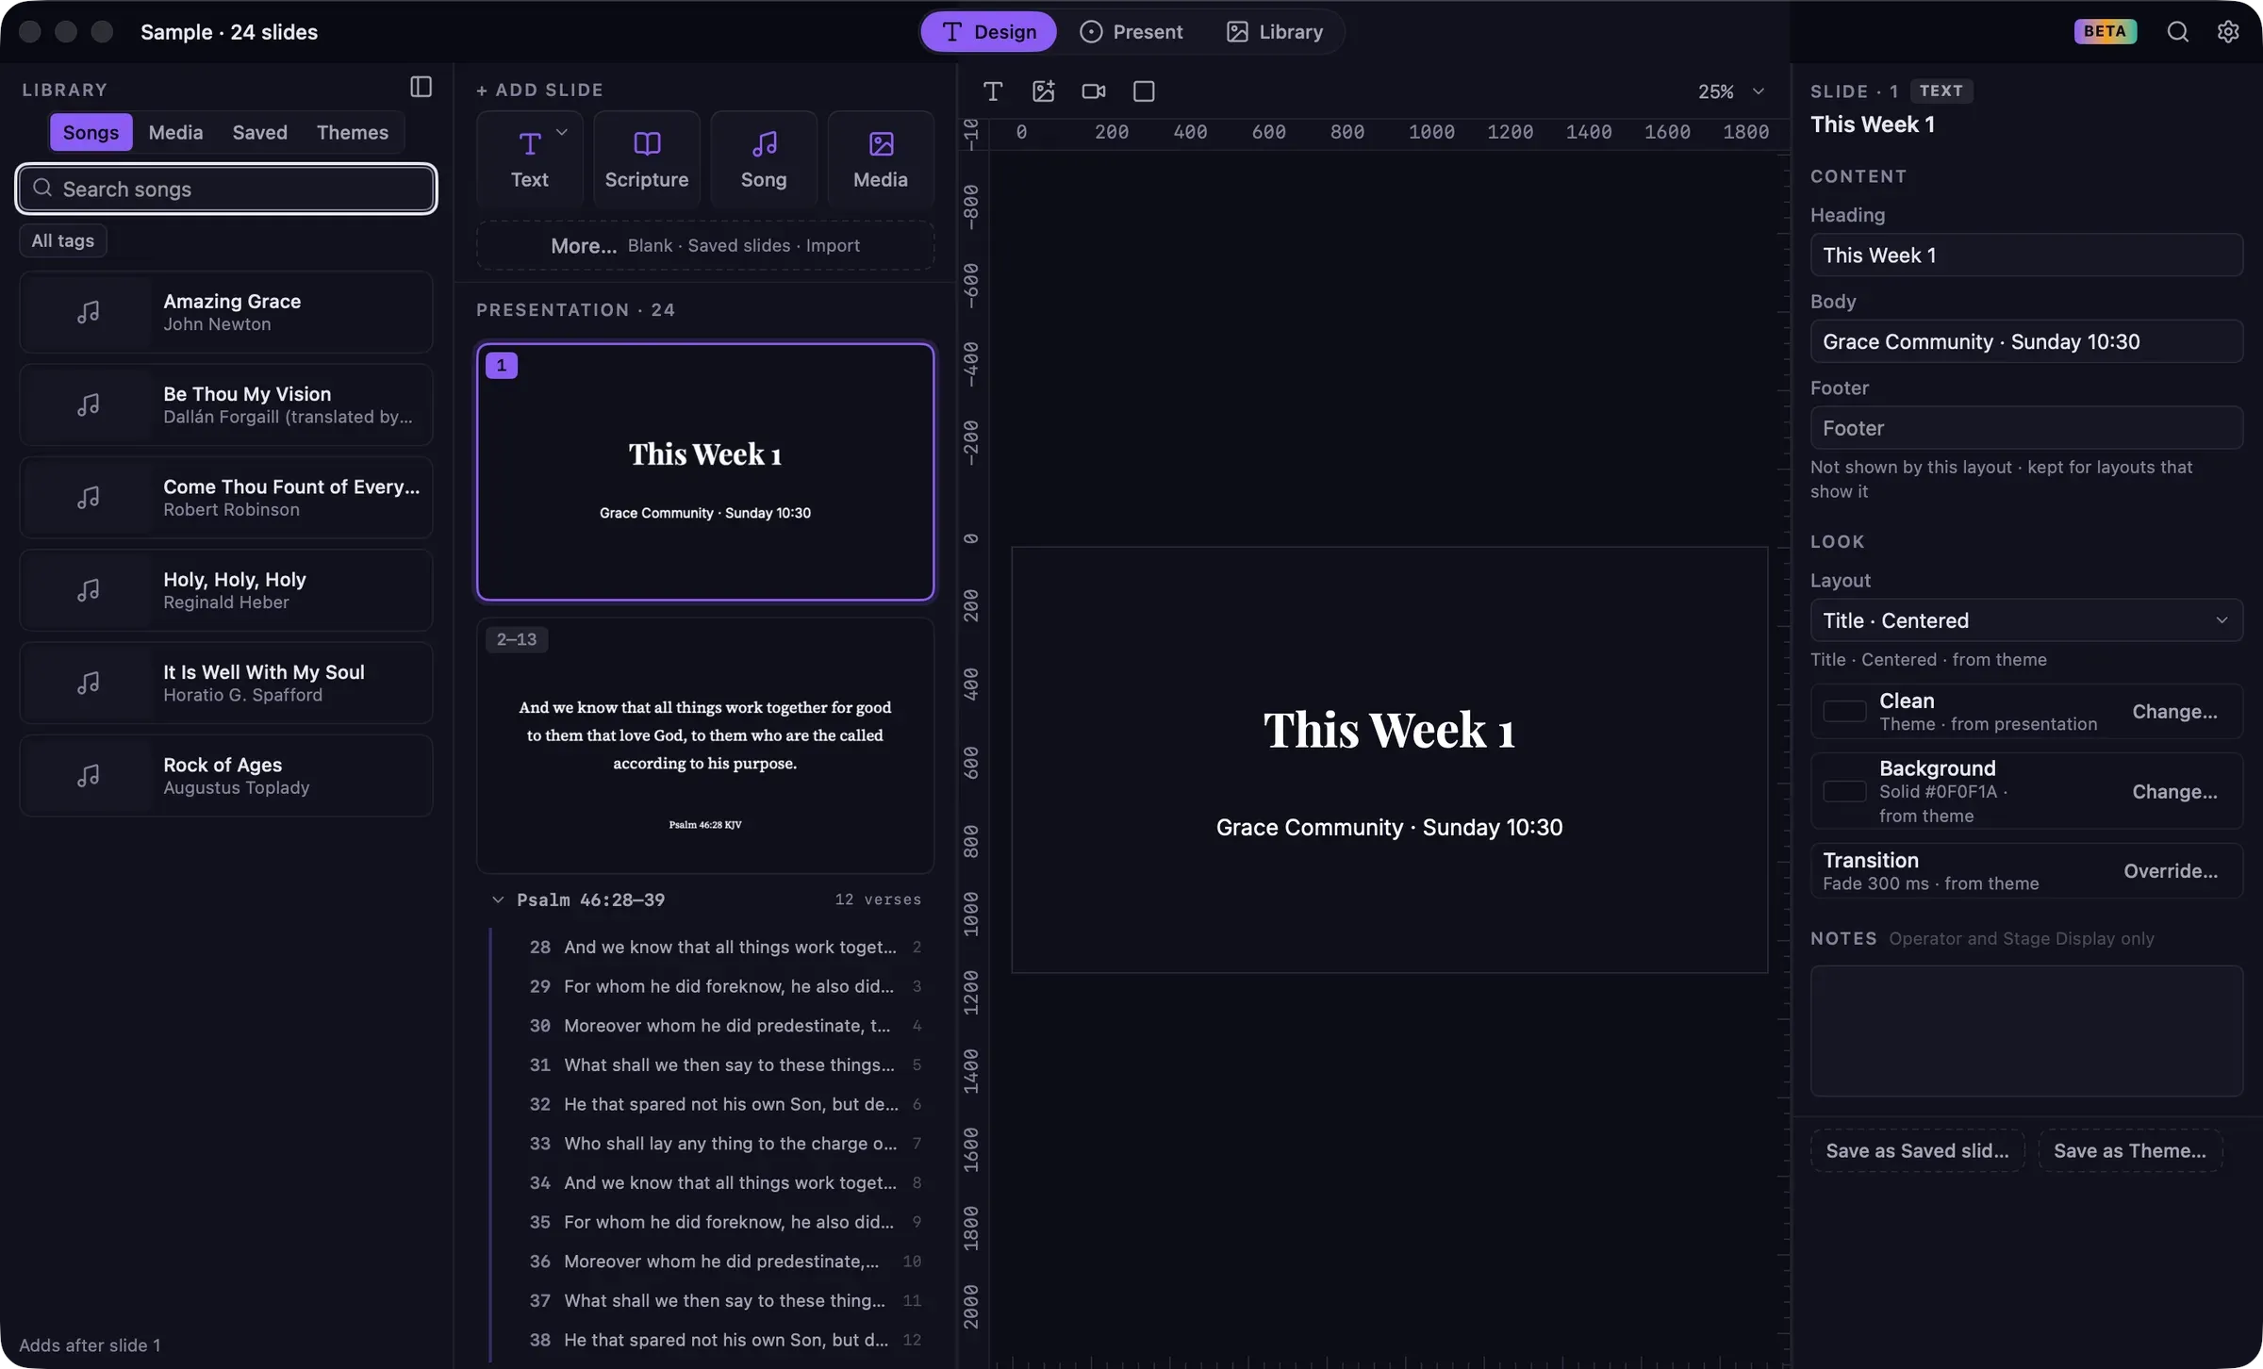The width and height of the screenshot is (2263, 1369).
Task: Click the add image tool icon
Action: click(x=1043, y=91)
